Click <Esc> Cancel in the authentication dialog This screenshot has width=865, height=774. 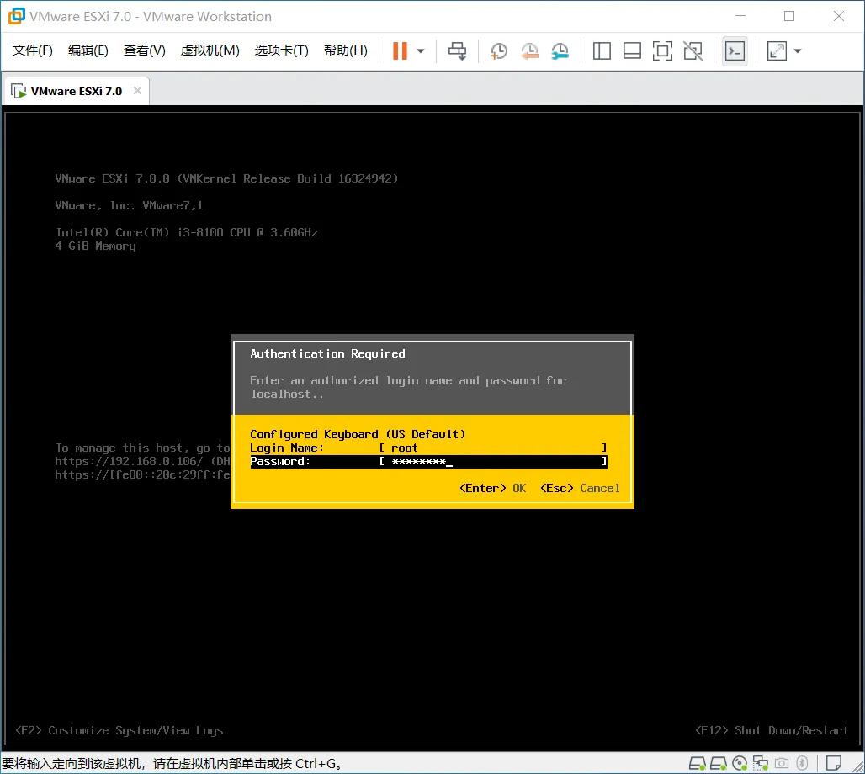click(580, 488)
